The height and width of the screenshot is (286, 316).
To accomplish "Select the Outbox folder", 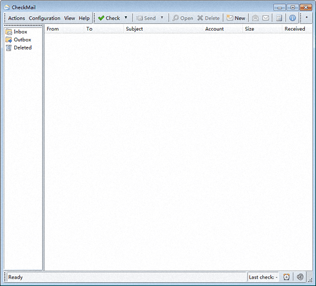I will 22,40.
